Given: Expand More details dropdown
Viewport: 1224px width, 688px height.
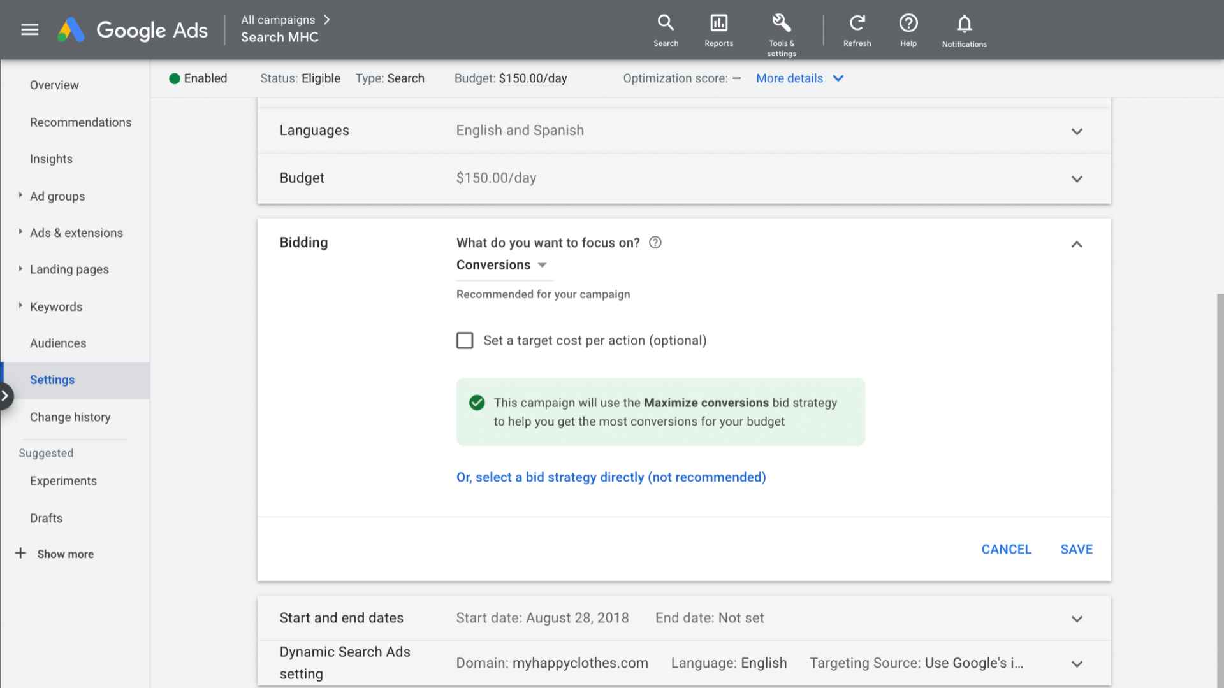Looking at the screenshot, I should 800,78.
